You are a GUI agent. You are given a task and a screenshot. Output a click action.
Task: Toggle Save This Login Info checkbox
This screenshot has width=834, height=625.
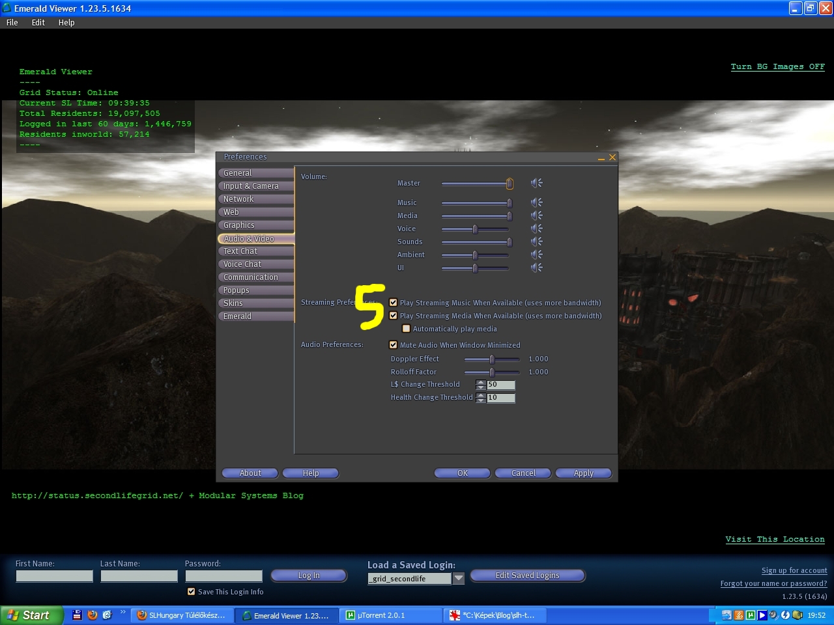(x=191, y=591)
